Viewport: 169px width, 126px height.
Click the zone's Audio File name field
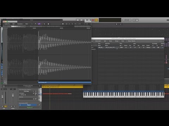tap(111, 48)
